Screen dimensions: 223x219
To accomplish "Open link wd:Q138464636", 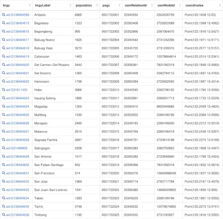I will pyautogui.click(x=18, y=215).
